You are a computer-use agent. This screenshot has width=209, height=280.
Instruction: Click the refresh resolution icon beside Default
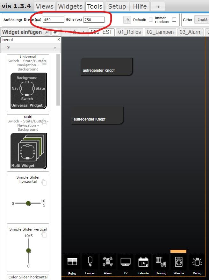click(x=127, y=20)
